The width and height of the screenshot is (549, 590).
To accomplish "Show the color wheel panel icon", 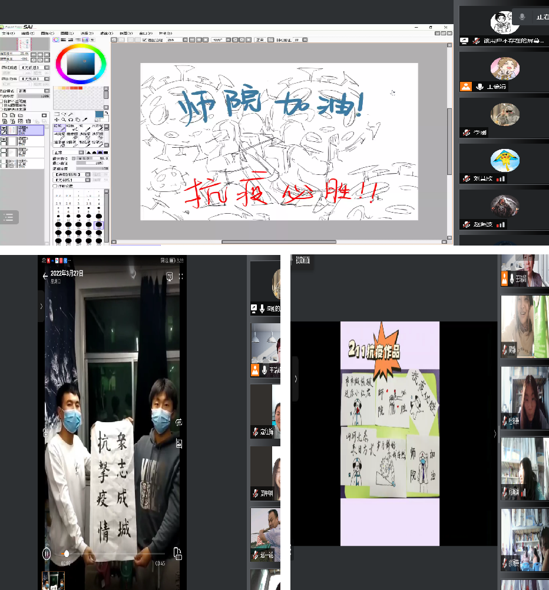I will (56, 39).
